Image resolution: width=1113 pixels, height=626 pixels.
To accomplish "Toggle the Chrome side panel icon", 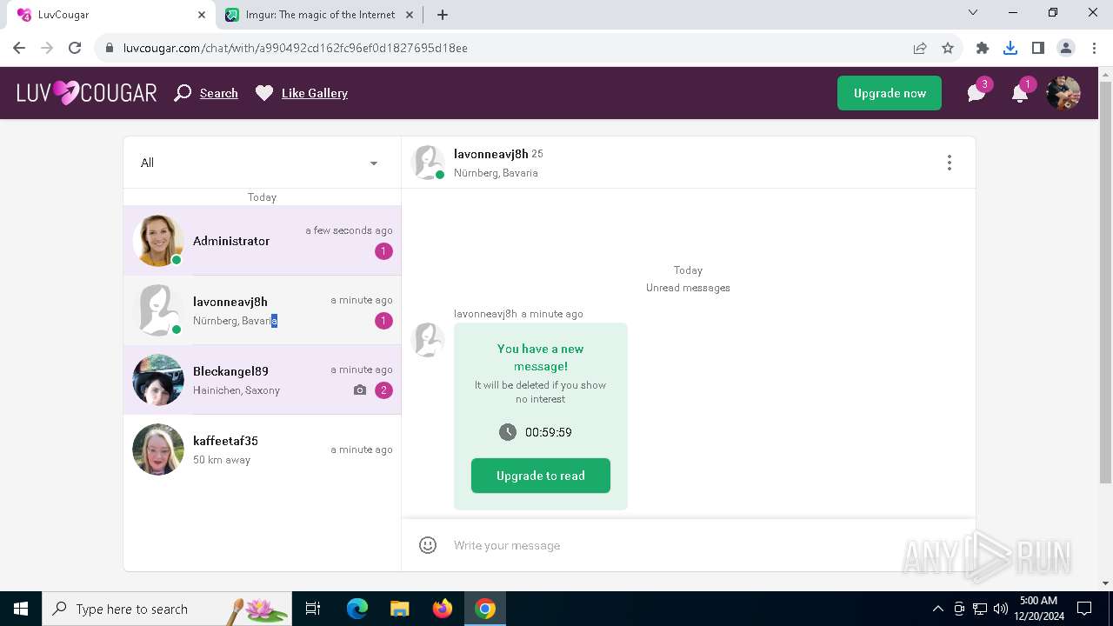I will [x=1038, y=48].
